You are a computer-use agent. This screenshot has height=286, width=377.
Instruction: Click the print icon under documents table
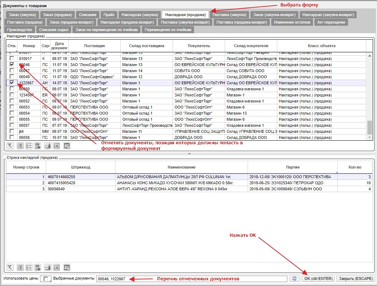point(47,145)
